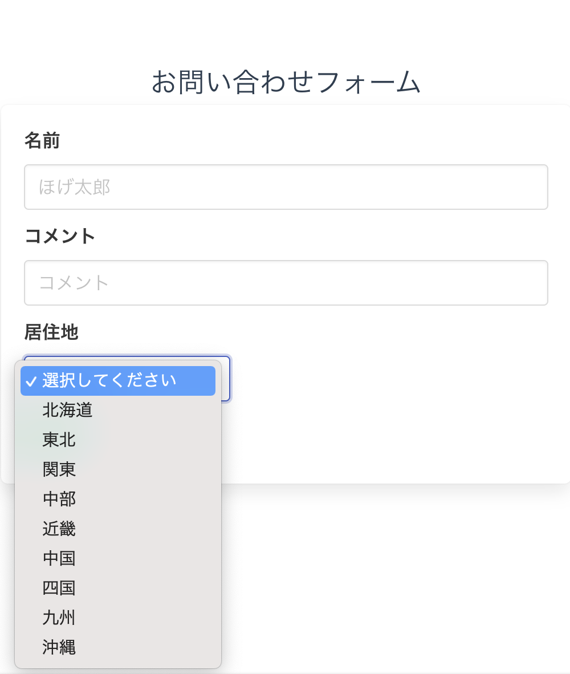Viewport: 570px width, 674px height.
Task: Select 北海道 from the residence list
Action: click(67, 410)
